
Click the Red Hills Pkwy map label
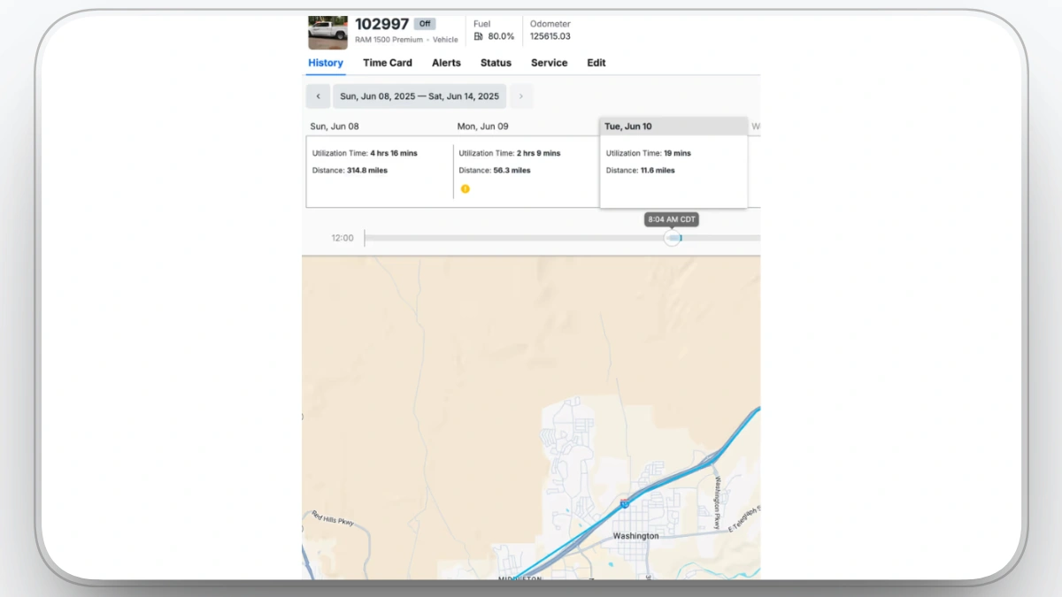(x=334, y=518)
